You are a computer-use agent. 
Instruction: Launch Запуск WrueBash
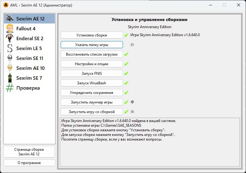coord(92,83)
